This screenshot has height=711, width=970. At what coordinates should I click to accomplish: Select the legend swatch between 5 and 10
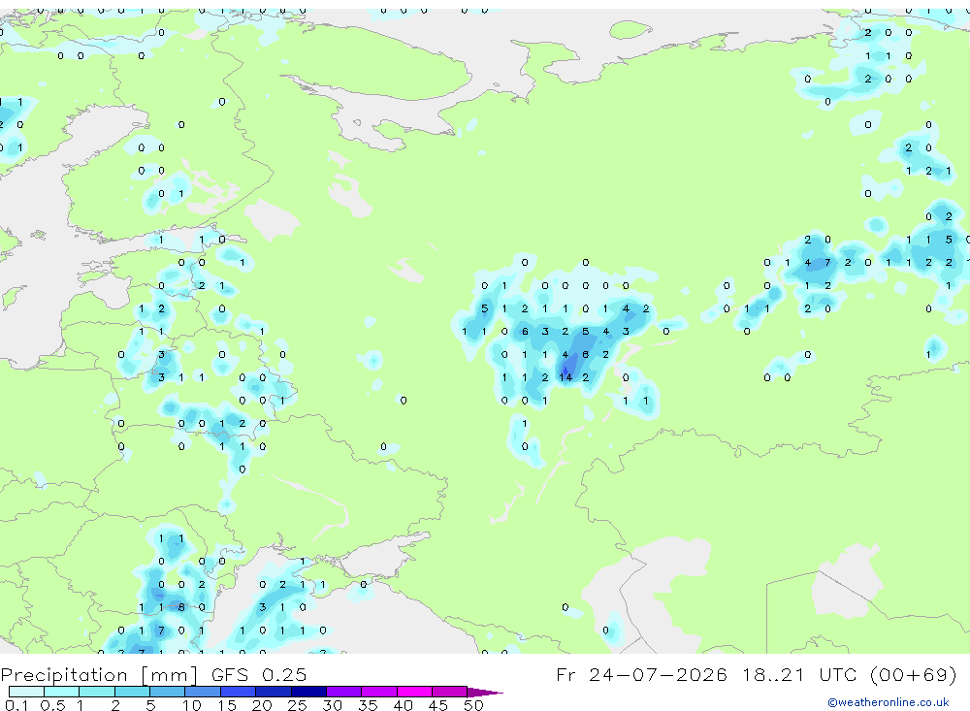pyautogui.click(x=168, y=692)
